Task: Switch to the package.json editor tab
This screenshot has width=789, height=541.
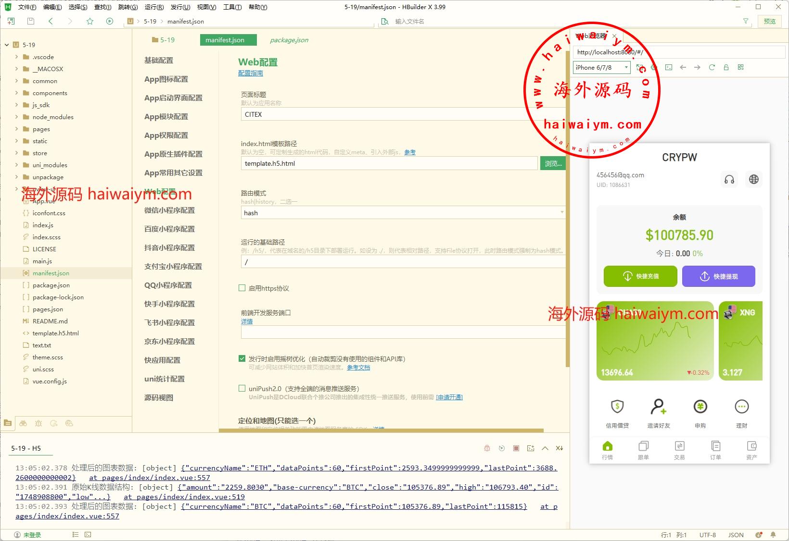Action: [x=289, y=40]
